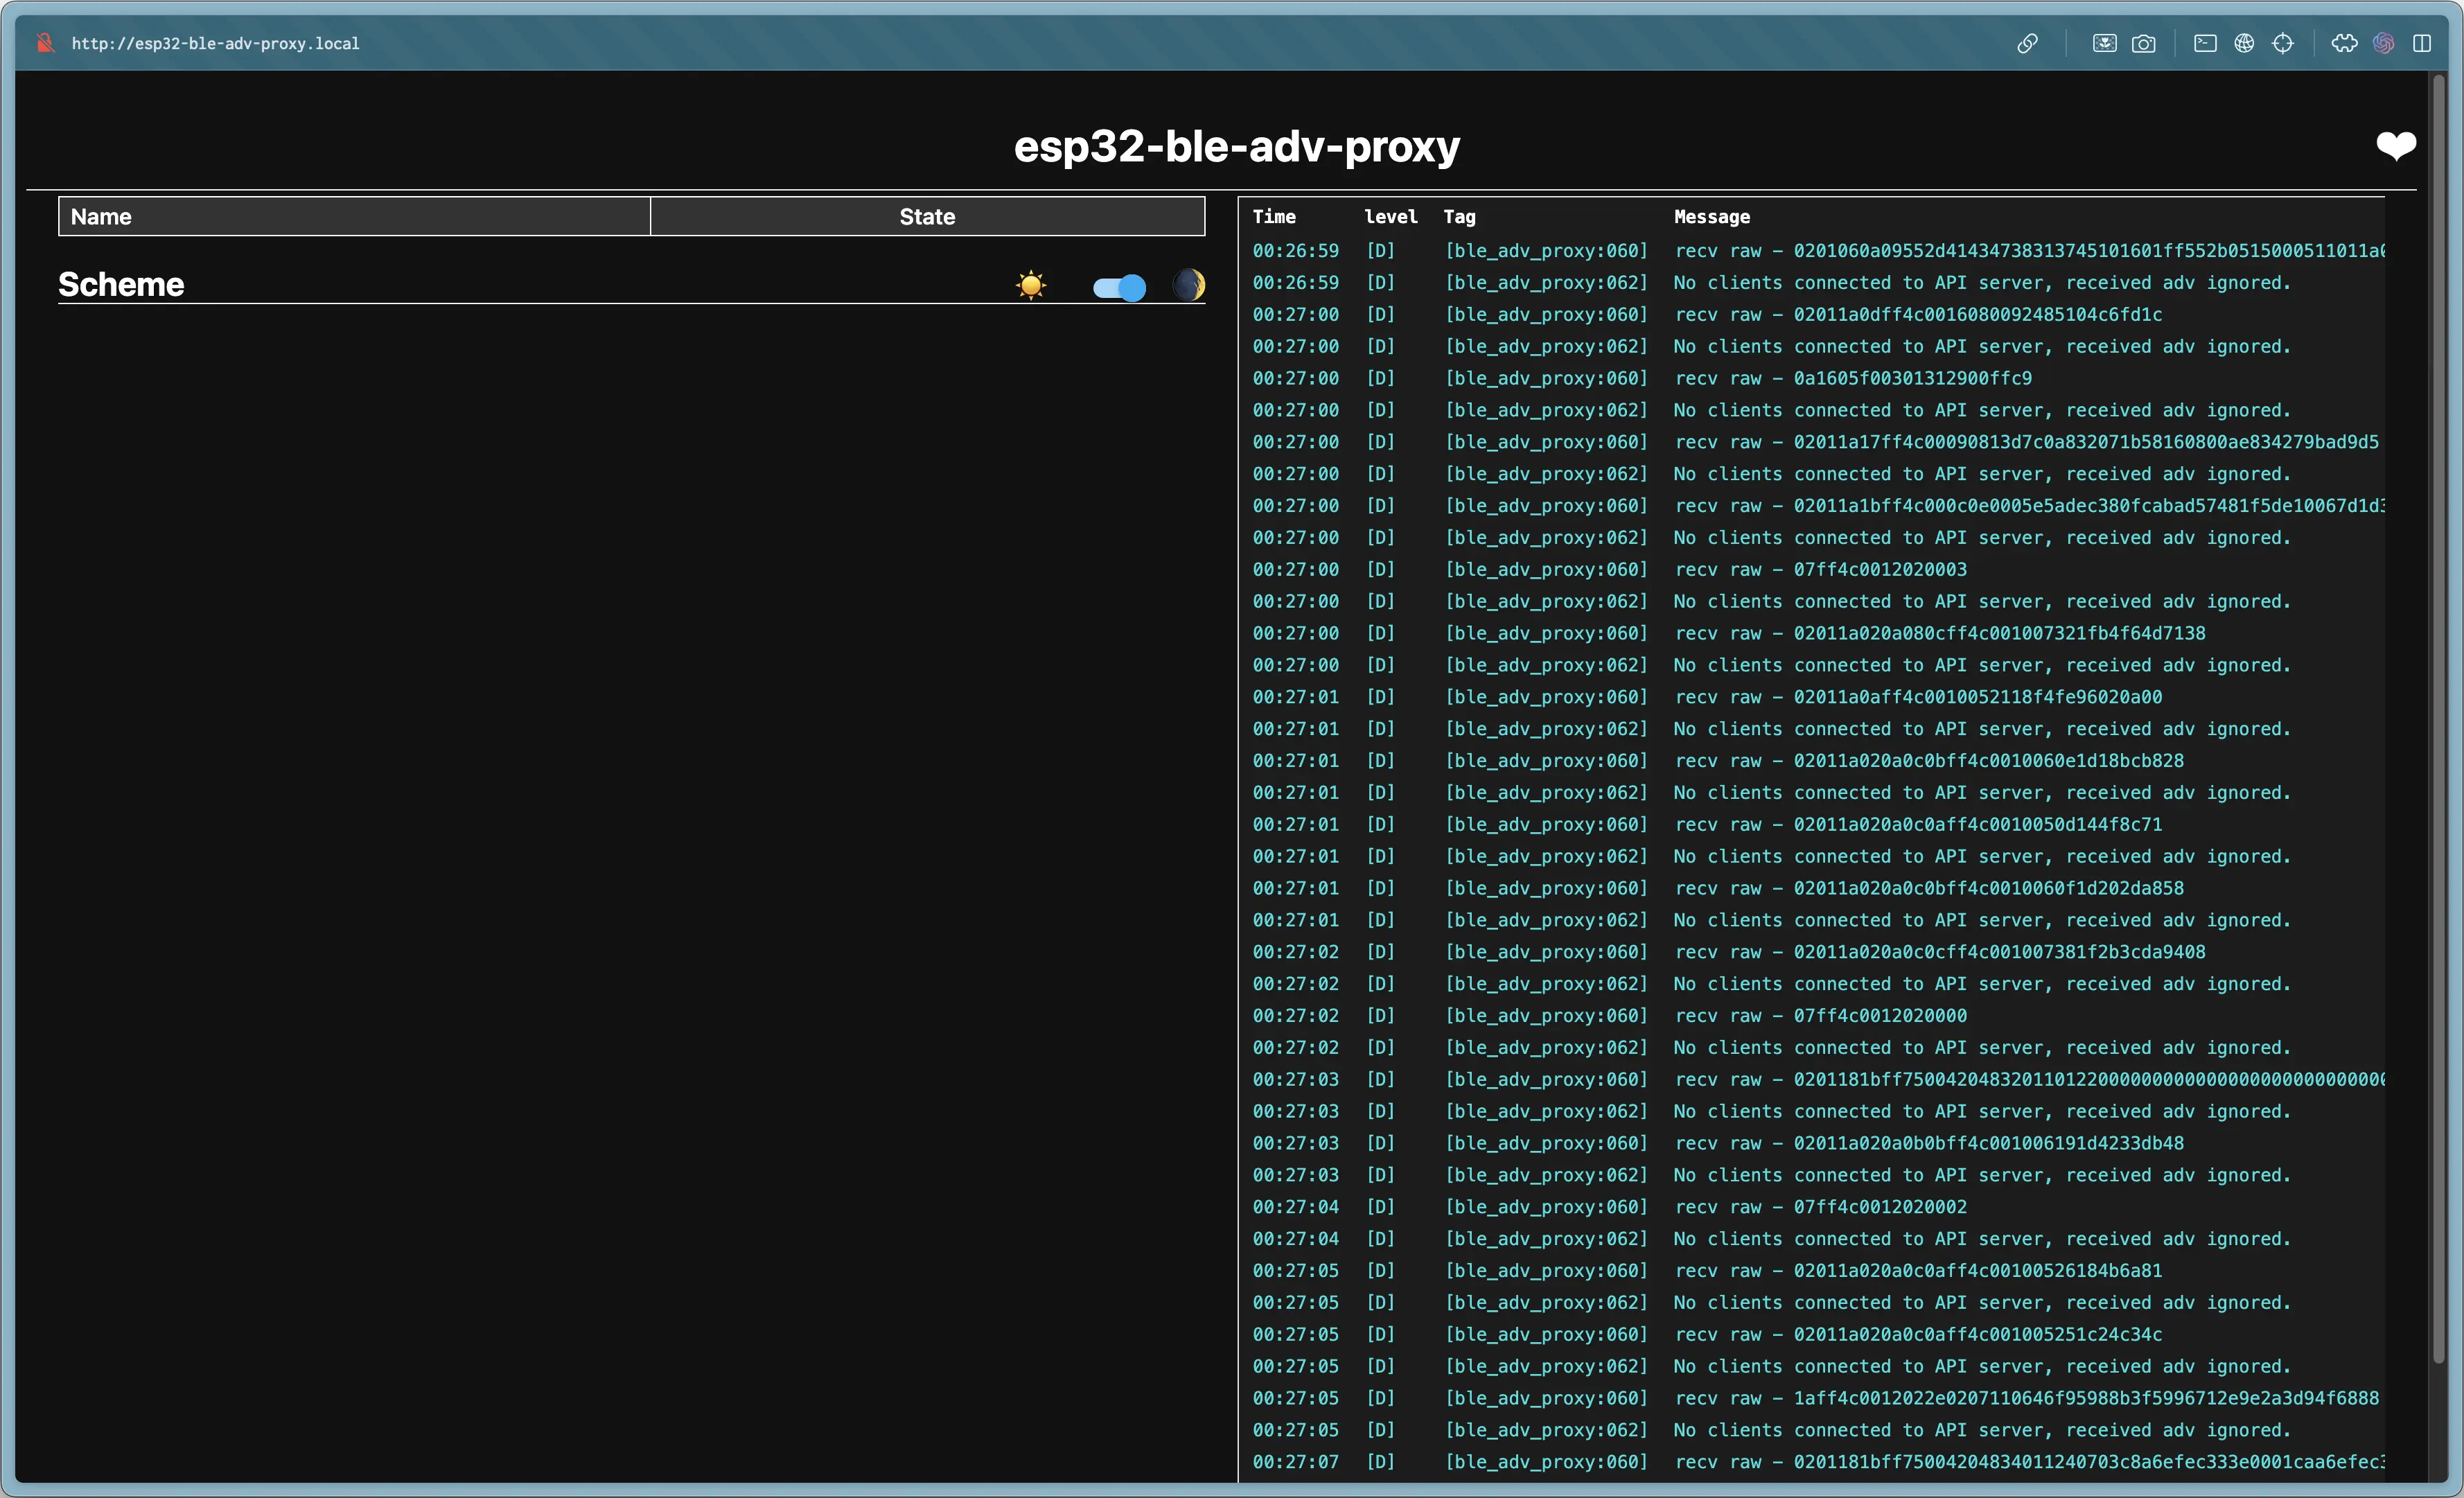This screenshot has height=1498, width=2464.
Task: Click the Time log column header
Action: click(x=1274, y=216)
